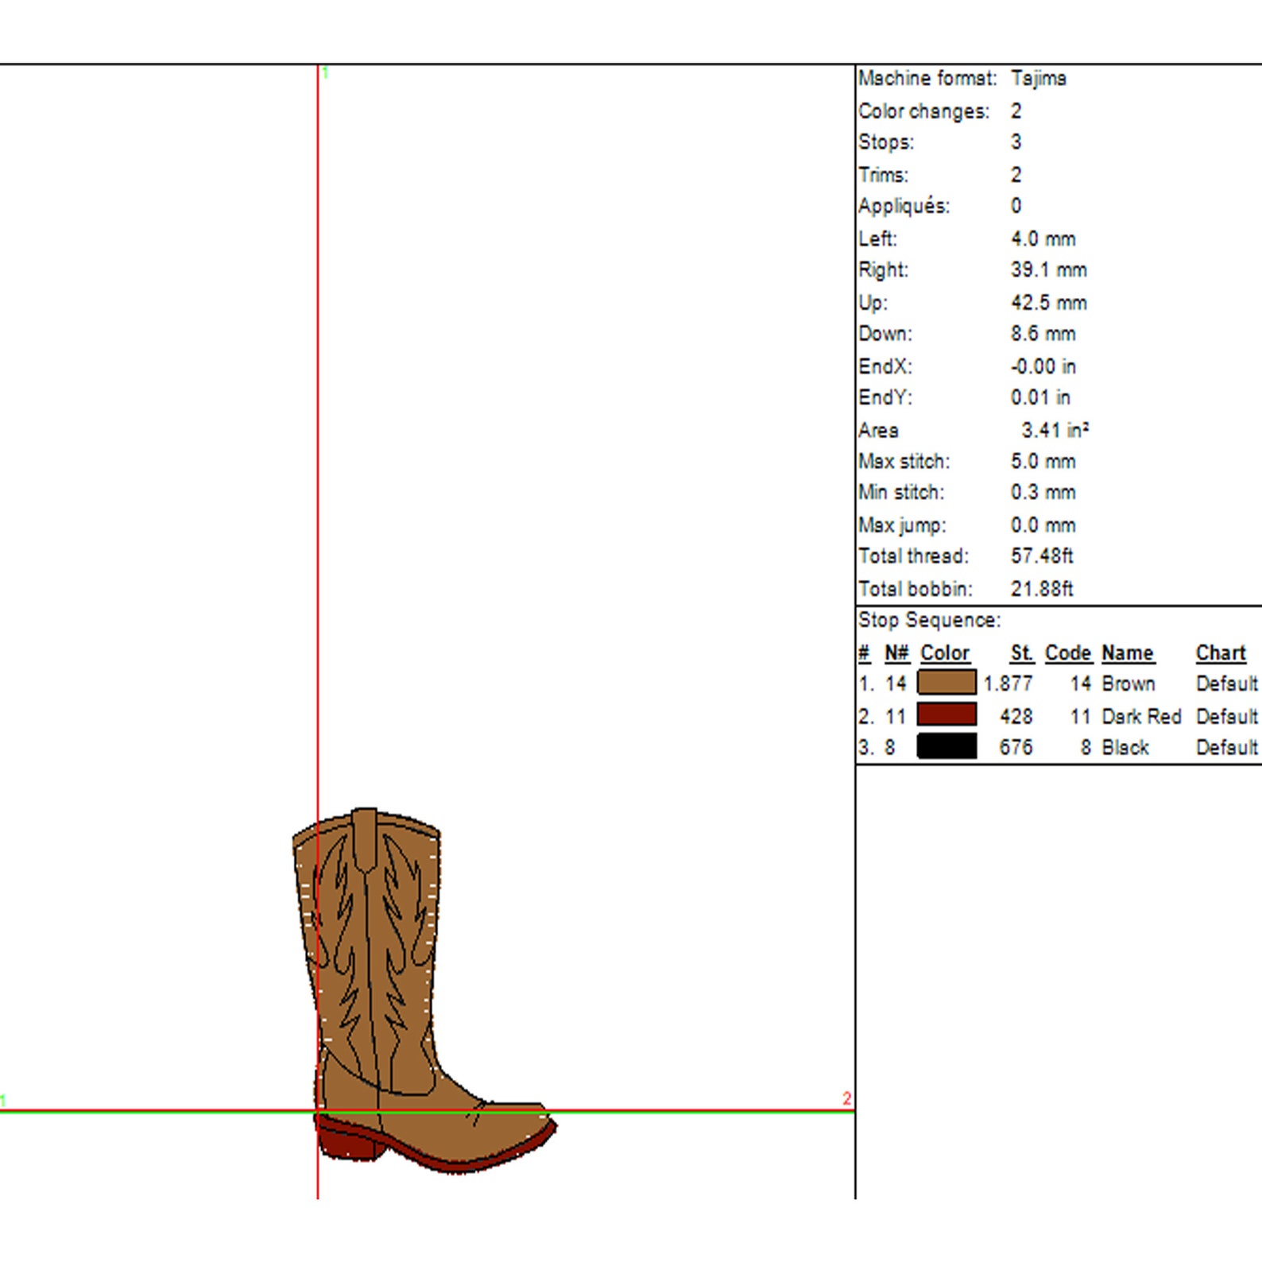This screenshot has width=1262, height=1262.
Task: Click the EndX value '-0.00 in'
Action: tap(1043, 366)
